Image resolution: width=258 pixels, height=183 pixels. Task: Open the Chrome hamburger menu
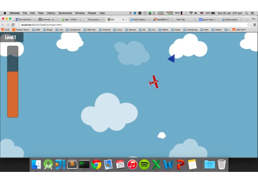(x=255, y=25)
